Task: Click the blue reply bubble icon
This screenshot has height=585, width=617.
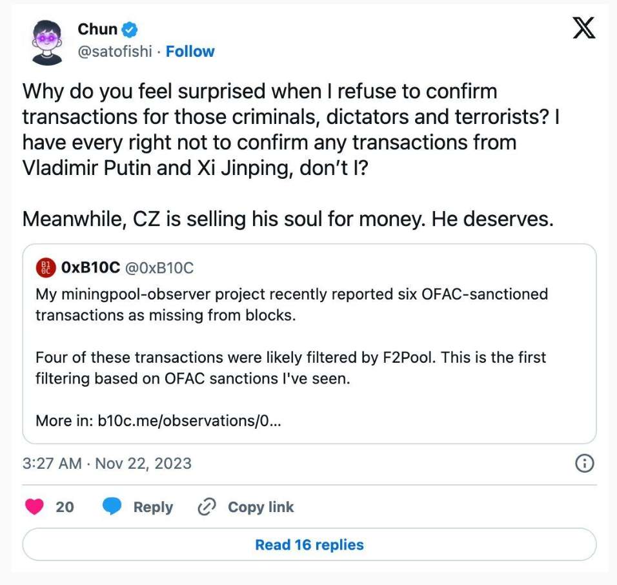Action: (112, 507)
